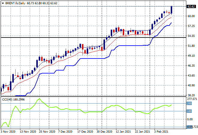Click the 46.35 price axis label

tap(191, 65)
